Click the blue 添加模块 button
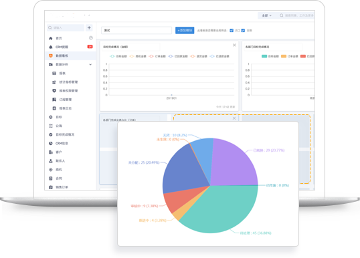Viewport: 360px width, 258px height. tap(185, 31)
